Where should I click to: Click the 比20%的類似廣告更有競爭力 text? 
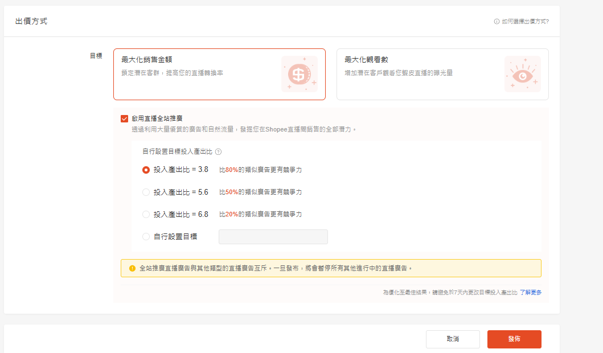260,215
